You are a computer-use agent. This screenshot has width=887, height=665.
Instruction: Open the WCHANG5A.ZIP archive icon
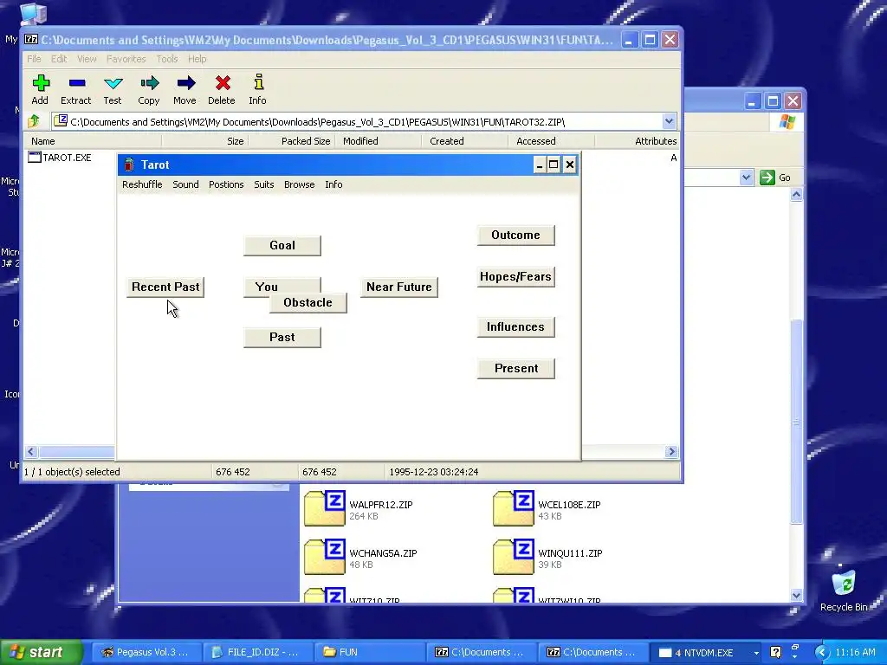(324, 557)
